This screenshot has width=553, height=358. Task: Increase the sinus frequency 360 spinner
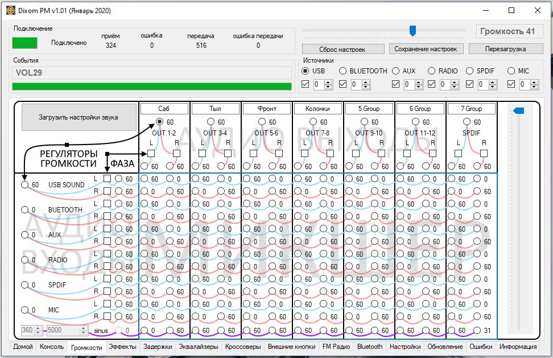click(39, 328)
